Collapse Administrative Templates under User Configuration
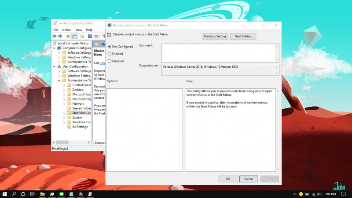The width and height of the screenshot is (352, 198). pos(59,81)
